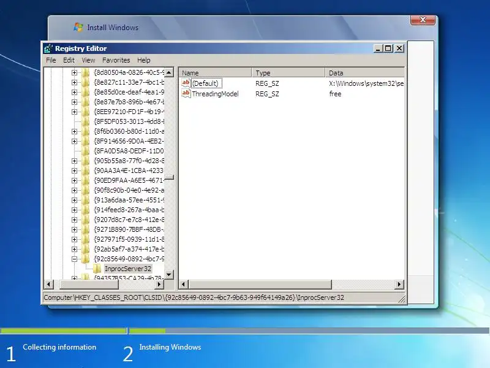490x368 pixels.
Task: Click the values pane scroll left arrow
Action: click(x=184, y=285)
